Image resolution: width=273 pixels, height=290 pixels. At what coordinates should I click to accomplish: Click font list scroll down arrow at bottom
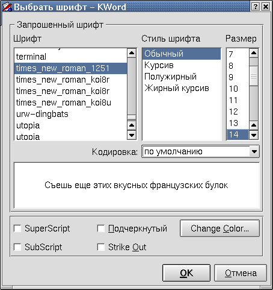(132, 135)
